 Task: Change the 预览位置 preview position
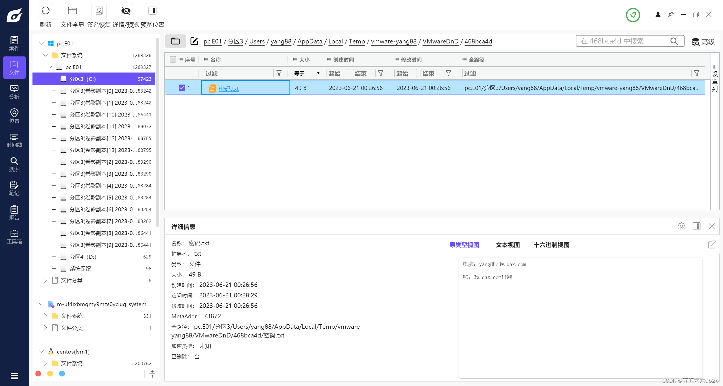tap(153, 11)
